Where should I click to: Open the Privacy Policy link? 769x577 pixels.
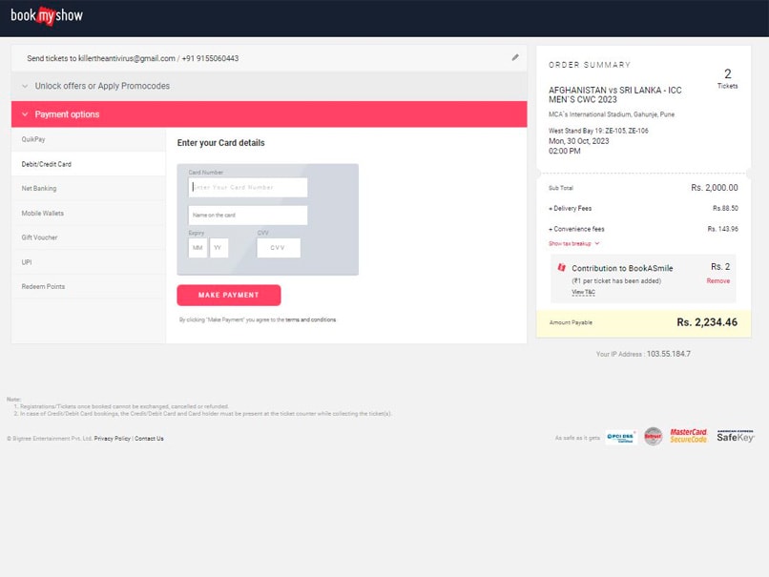tap(113, 439)
